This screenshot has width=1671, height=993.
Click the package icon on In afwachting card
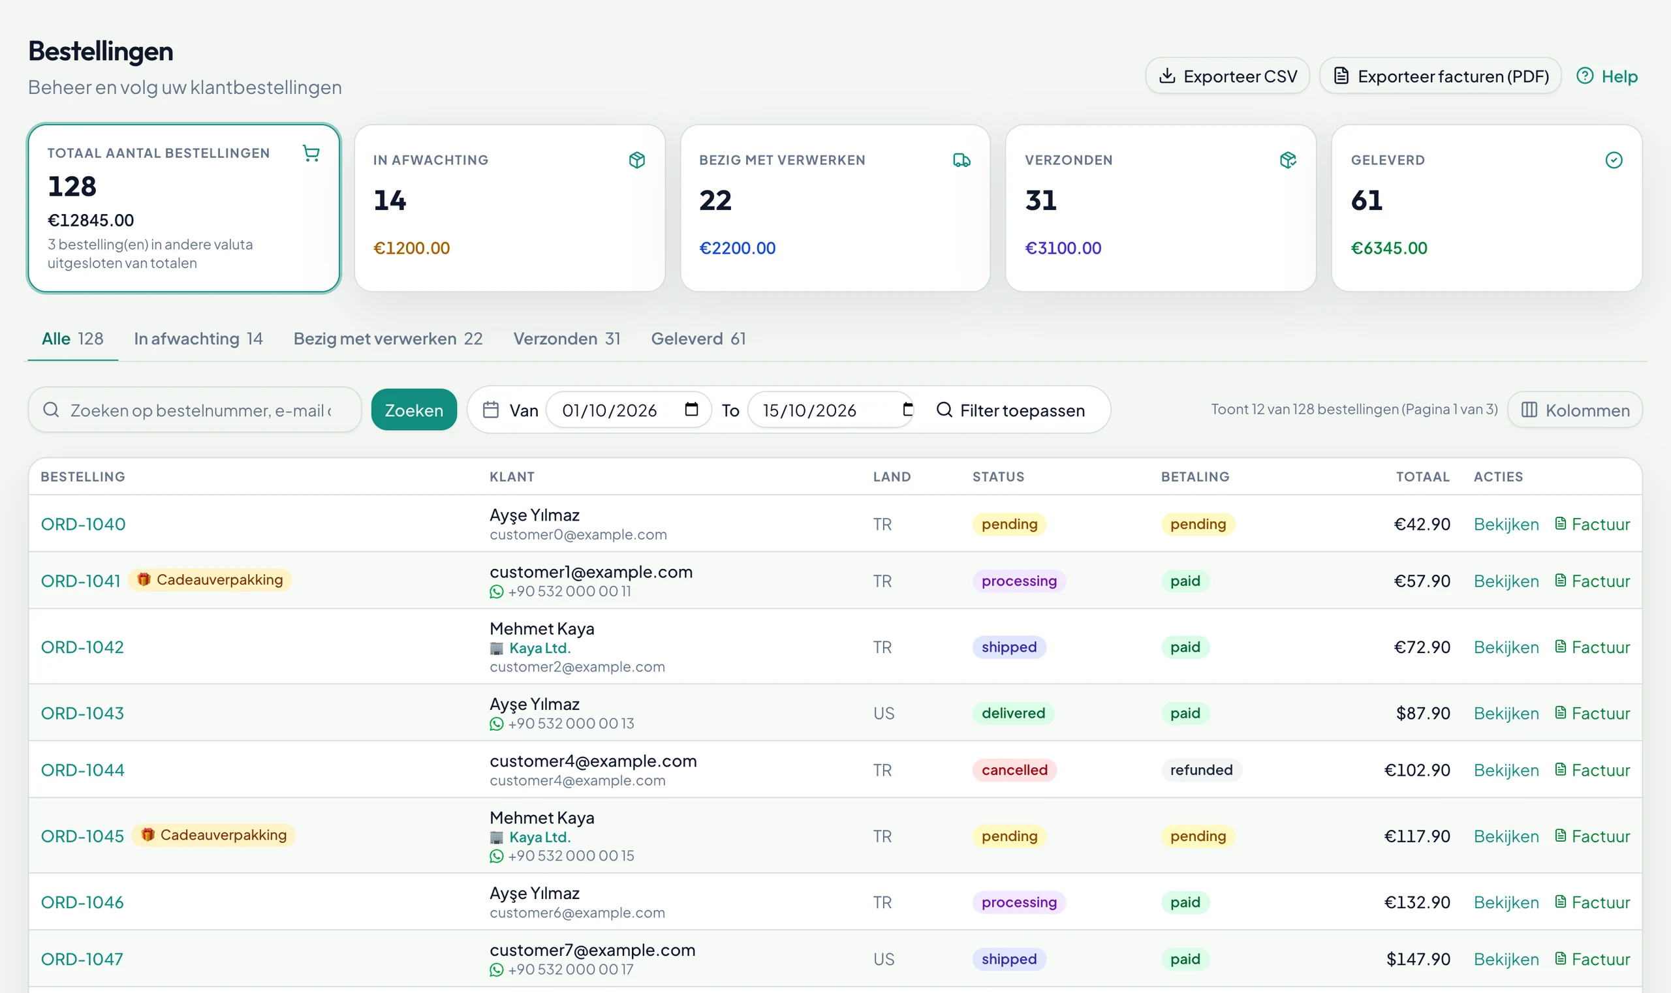coord(636,160)
